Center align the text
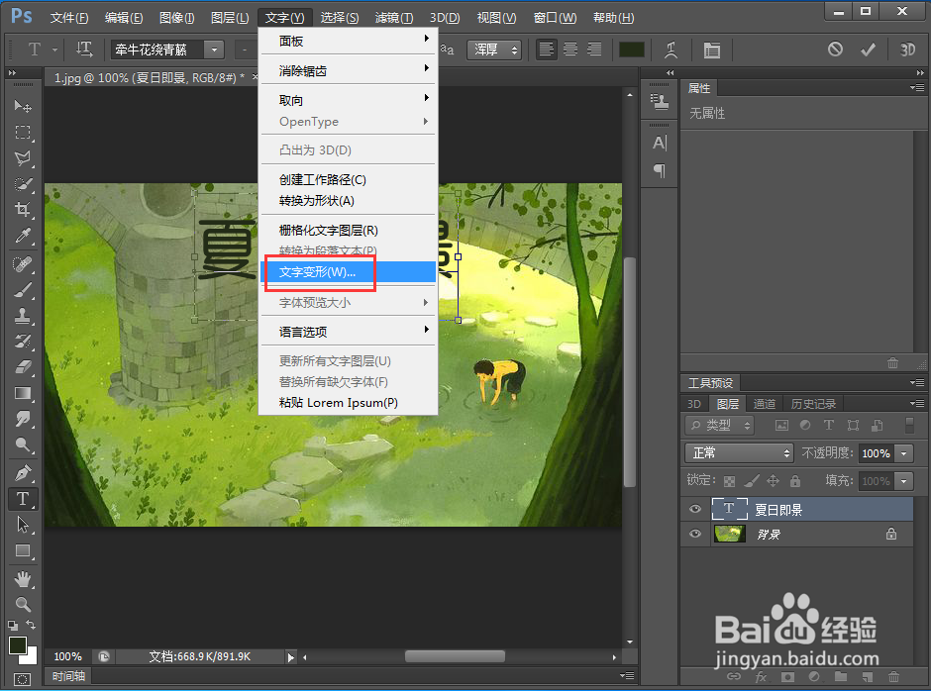The image size is (931, 691). pos(570,49)
